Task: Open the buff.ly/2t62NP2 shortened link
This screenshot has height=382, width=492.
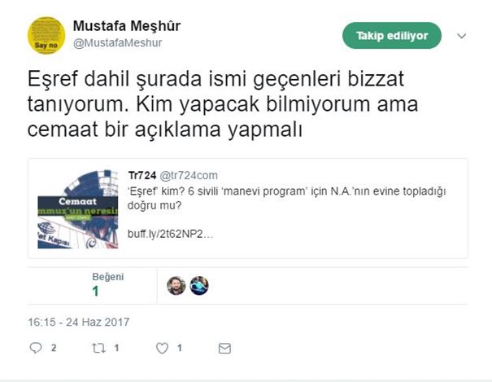Action: [x=171, y=234]
